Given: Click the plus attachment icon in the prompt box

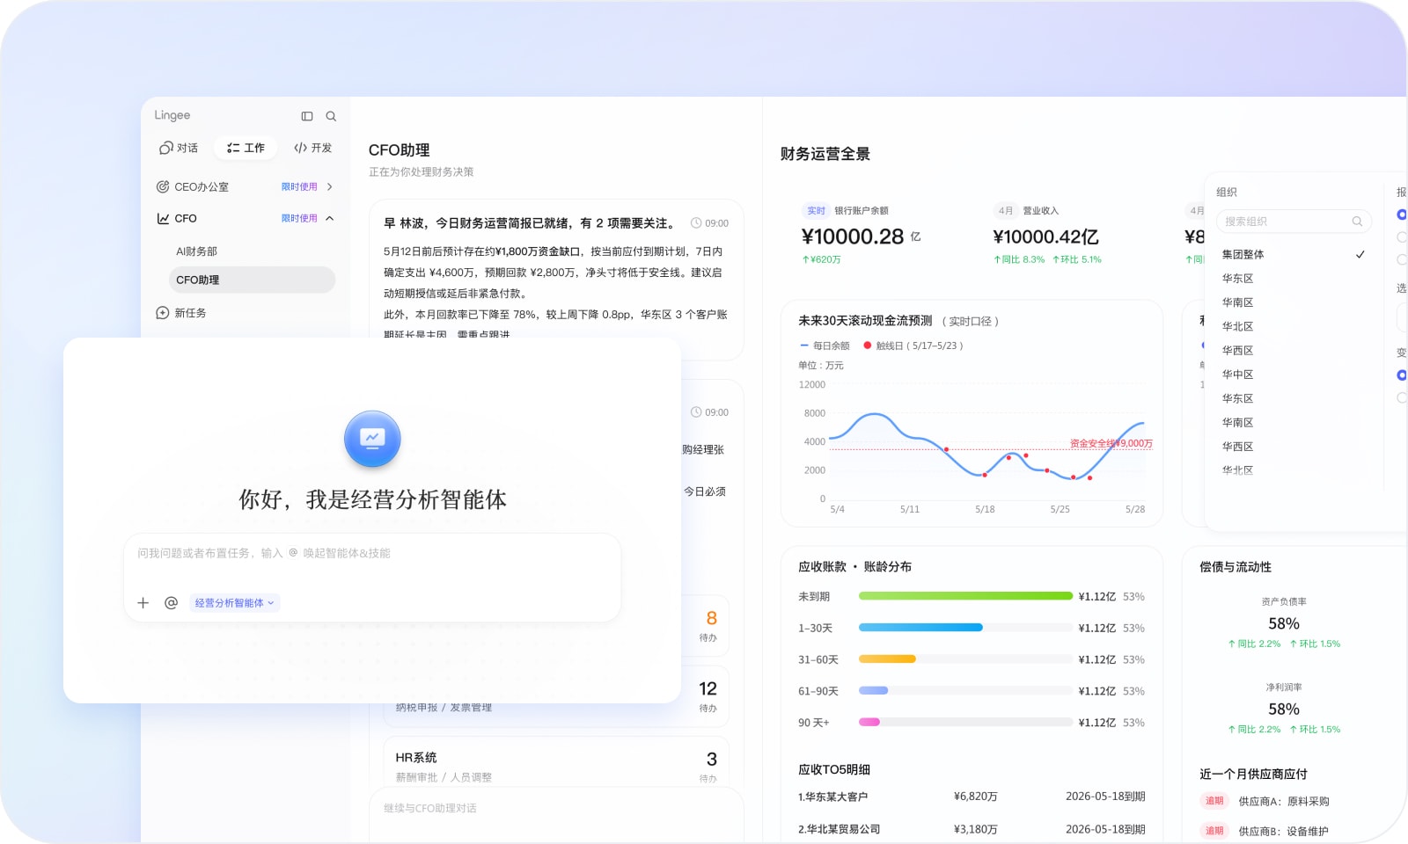Looking at the screenshot, I should (143, 603).
